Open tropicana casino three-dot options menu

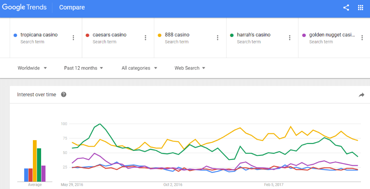click(x=73, y=38)
